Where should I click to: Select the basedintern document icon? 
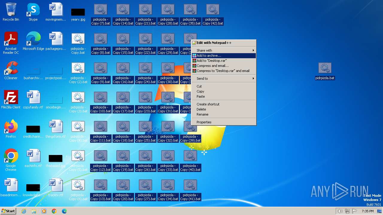click(x=11, y=188)
